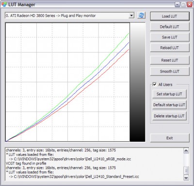
Task: Click the log scrollbar thumb
Action: 186,170
